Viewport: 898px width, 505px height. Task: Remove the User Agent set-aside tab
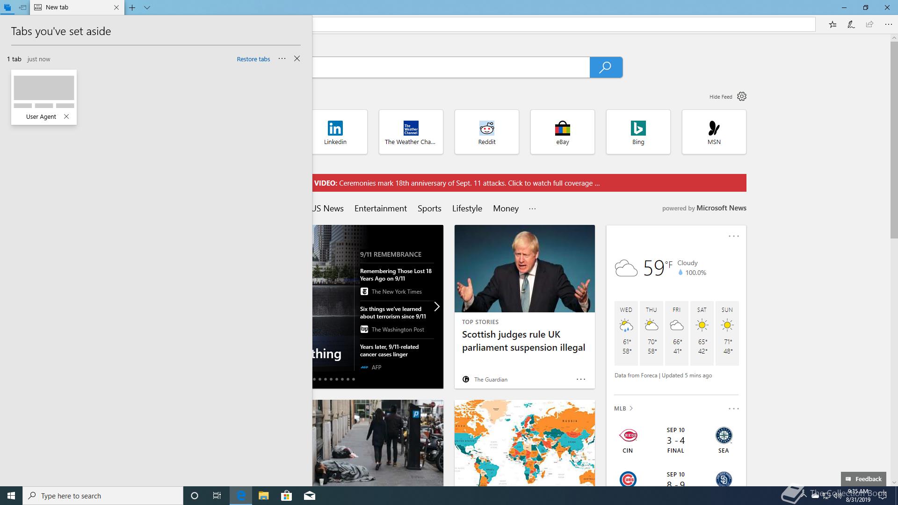(66, 116)
